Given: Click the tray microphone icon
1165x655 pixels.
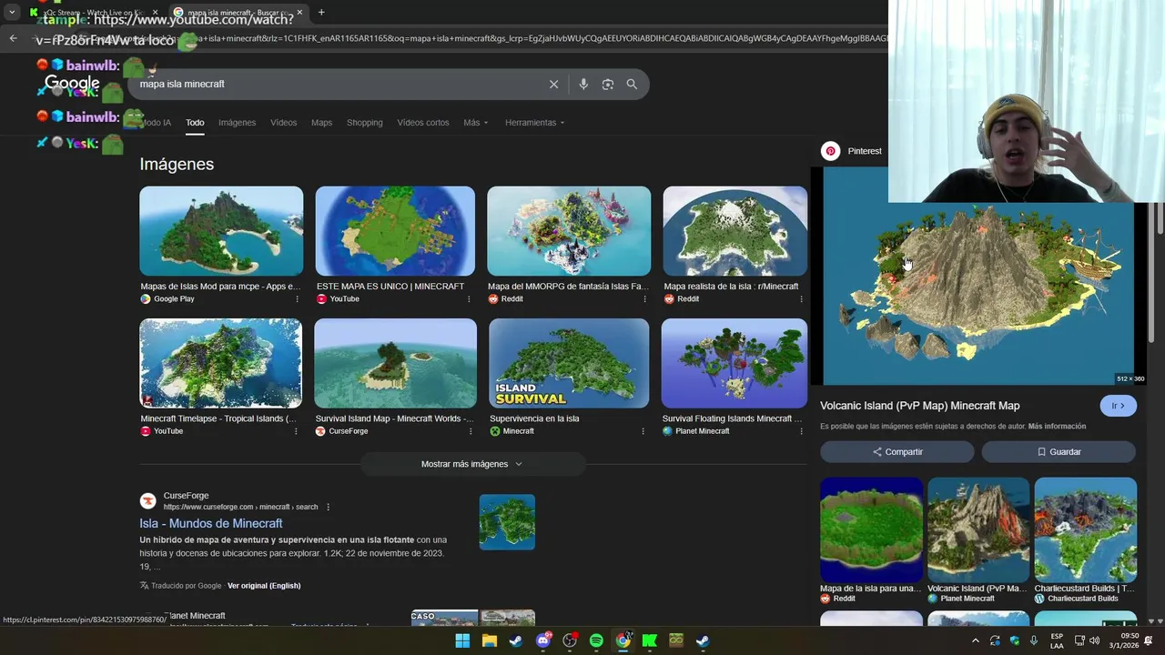Looking at the screenshot, I should point(1035,640).
